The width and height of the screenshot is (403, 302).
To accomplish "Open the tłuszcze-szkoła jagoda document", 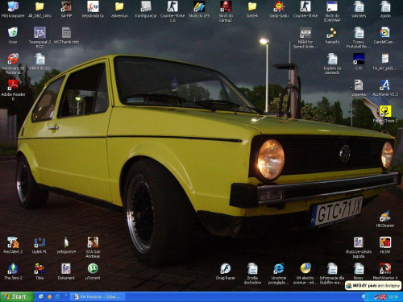I will pyautogui.click(x=359, y=242).
